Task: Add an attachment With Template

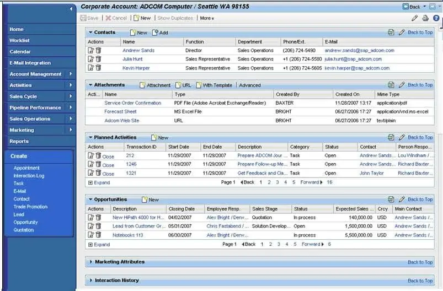Action: pos(214,85)
